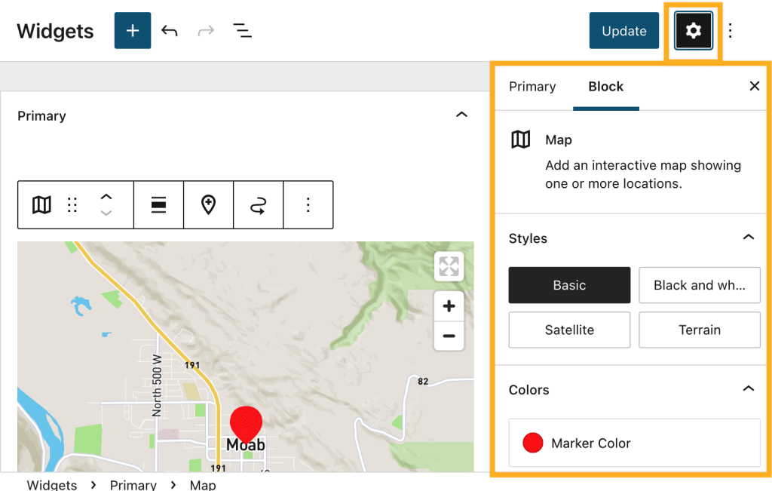Open the block's three-dot options icon
This screenshot has width=772, height=491.
[308, 204]
